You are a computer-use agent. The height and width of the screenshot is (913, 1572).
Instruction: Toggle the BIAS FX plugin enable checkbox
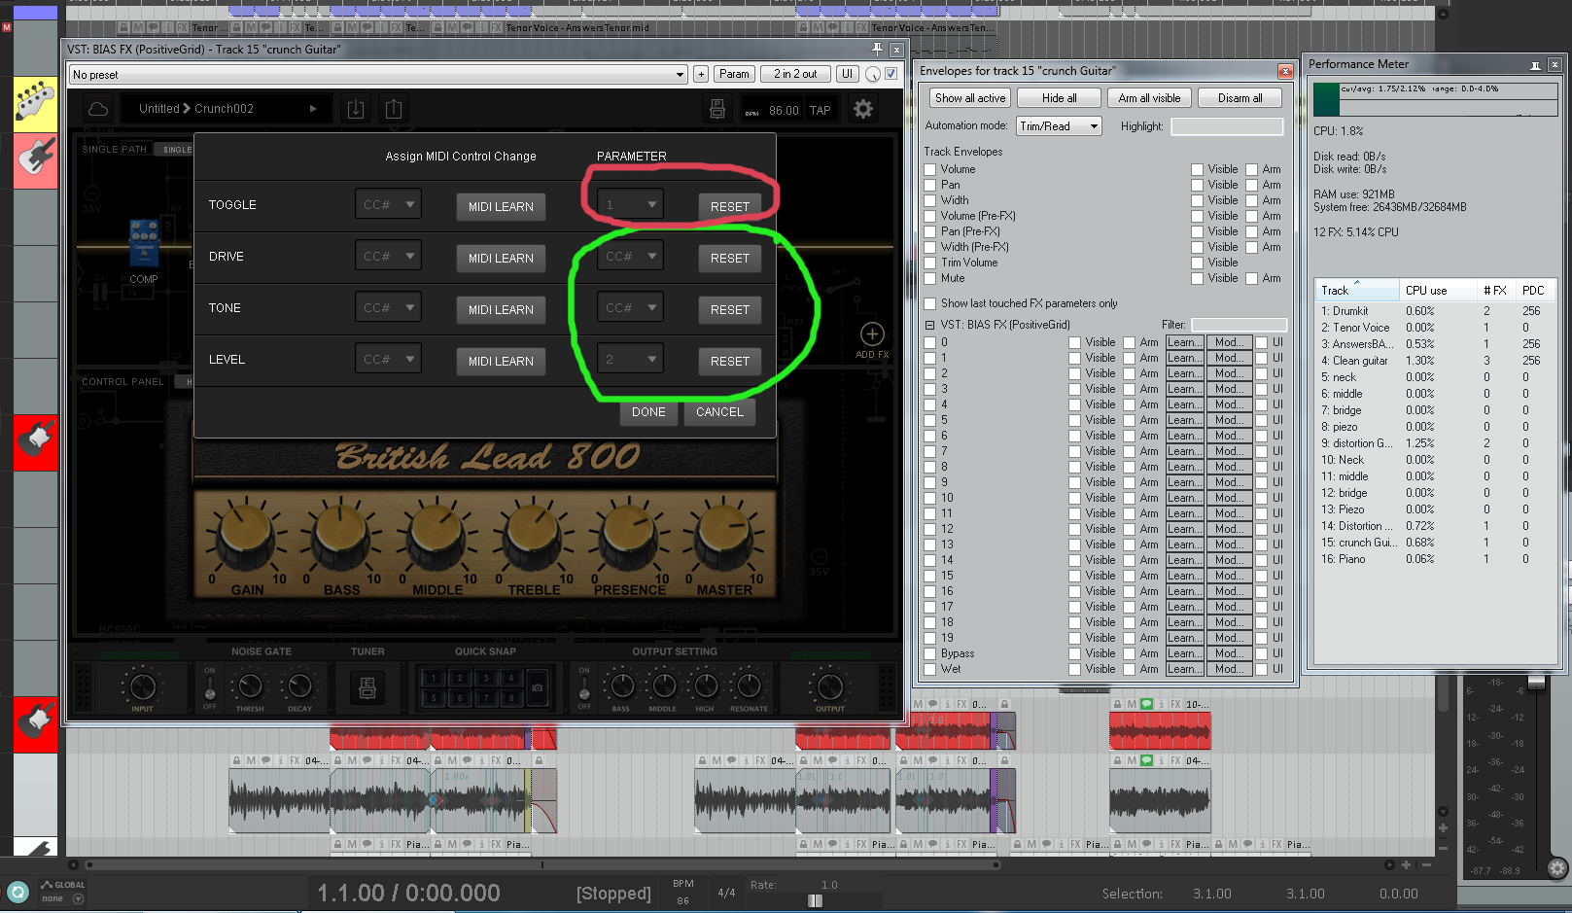click(891, 74)
